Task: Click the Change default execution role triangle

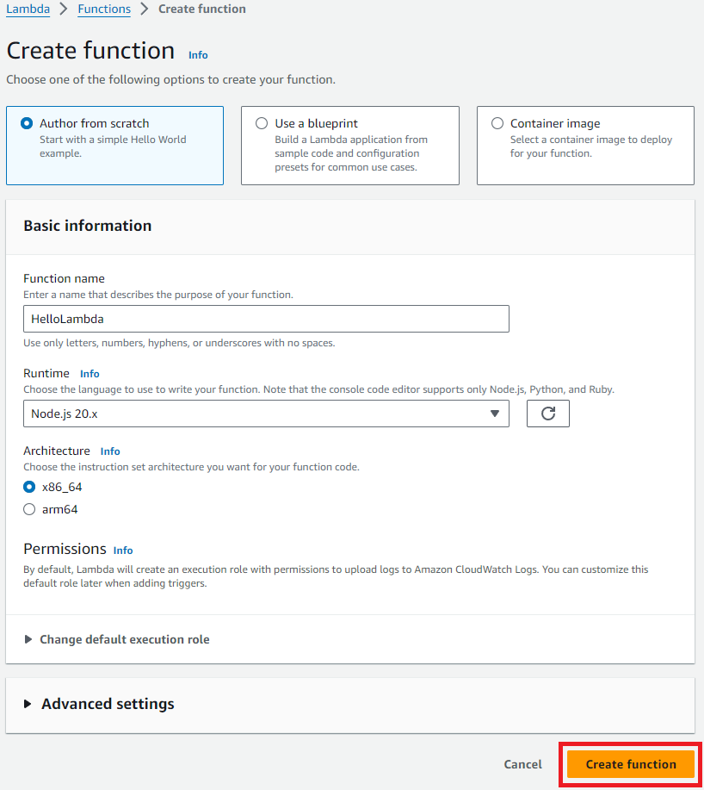Action: 28,639
